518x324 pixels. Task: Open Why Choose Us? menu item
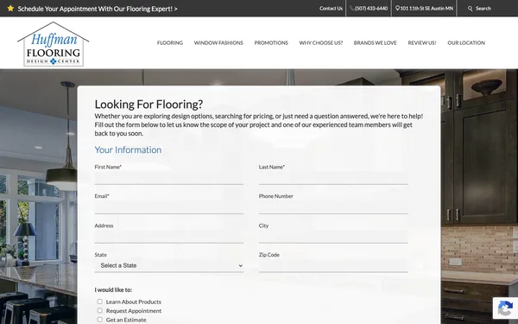point(321,42)
